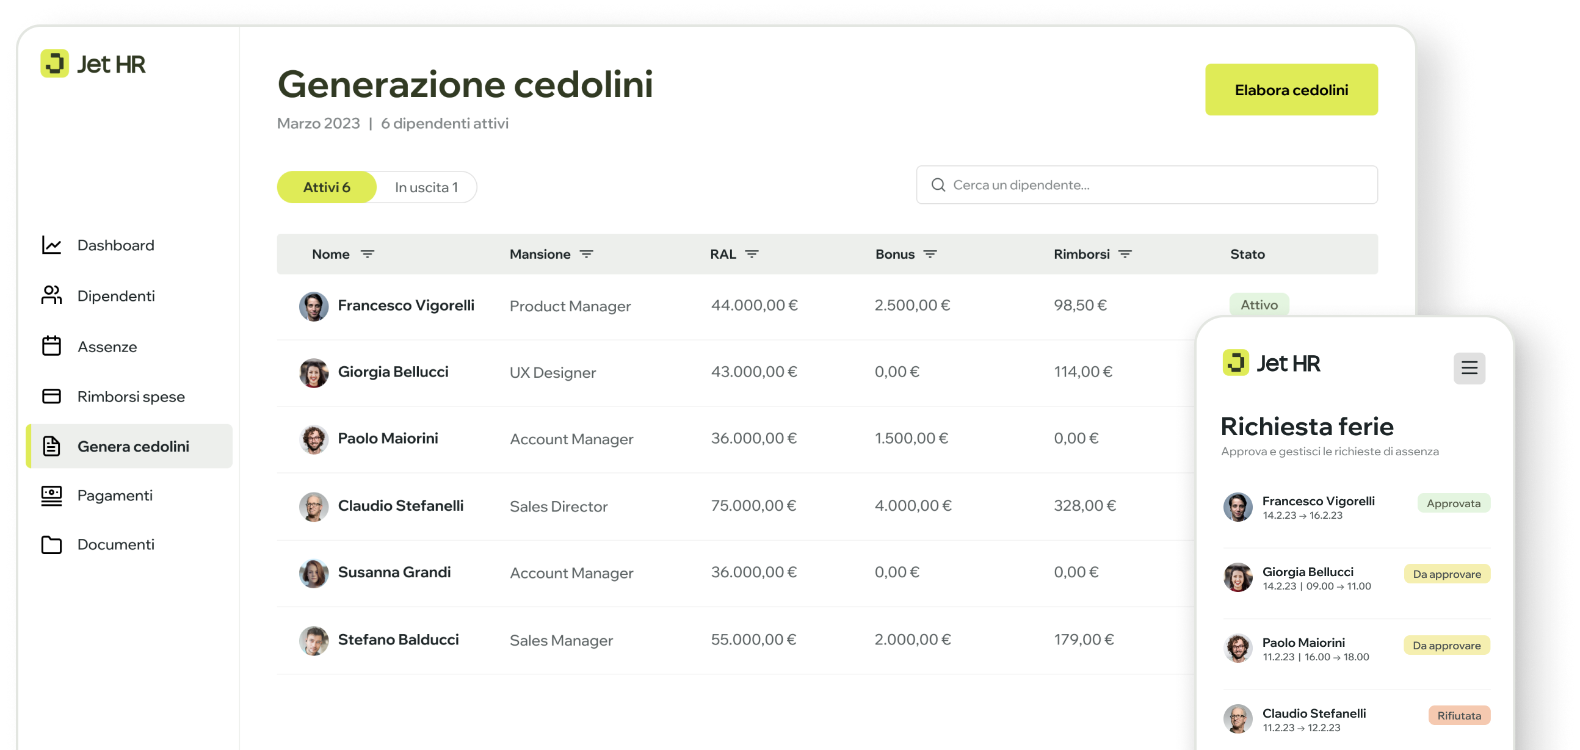Select Genera cedolini in sidebar
The image size is (1580, 750).
click(129, 446)
